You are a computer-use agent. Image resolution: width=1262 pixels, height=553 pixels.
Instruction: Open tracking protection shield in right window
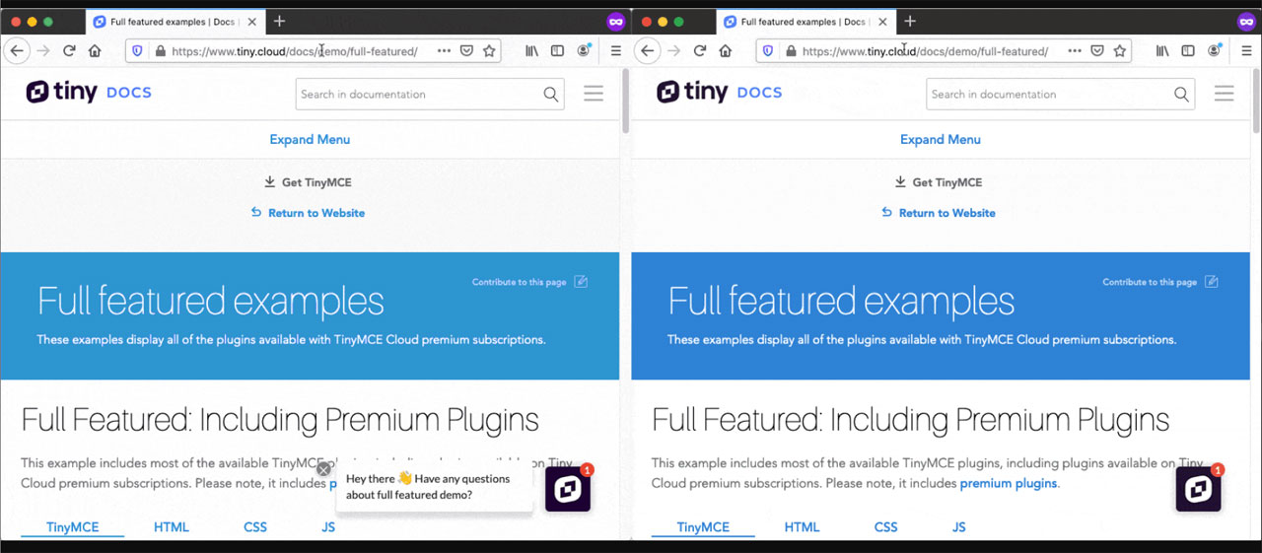click(769, 51)
